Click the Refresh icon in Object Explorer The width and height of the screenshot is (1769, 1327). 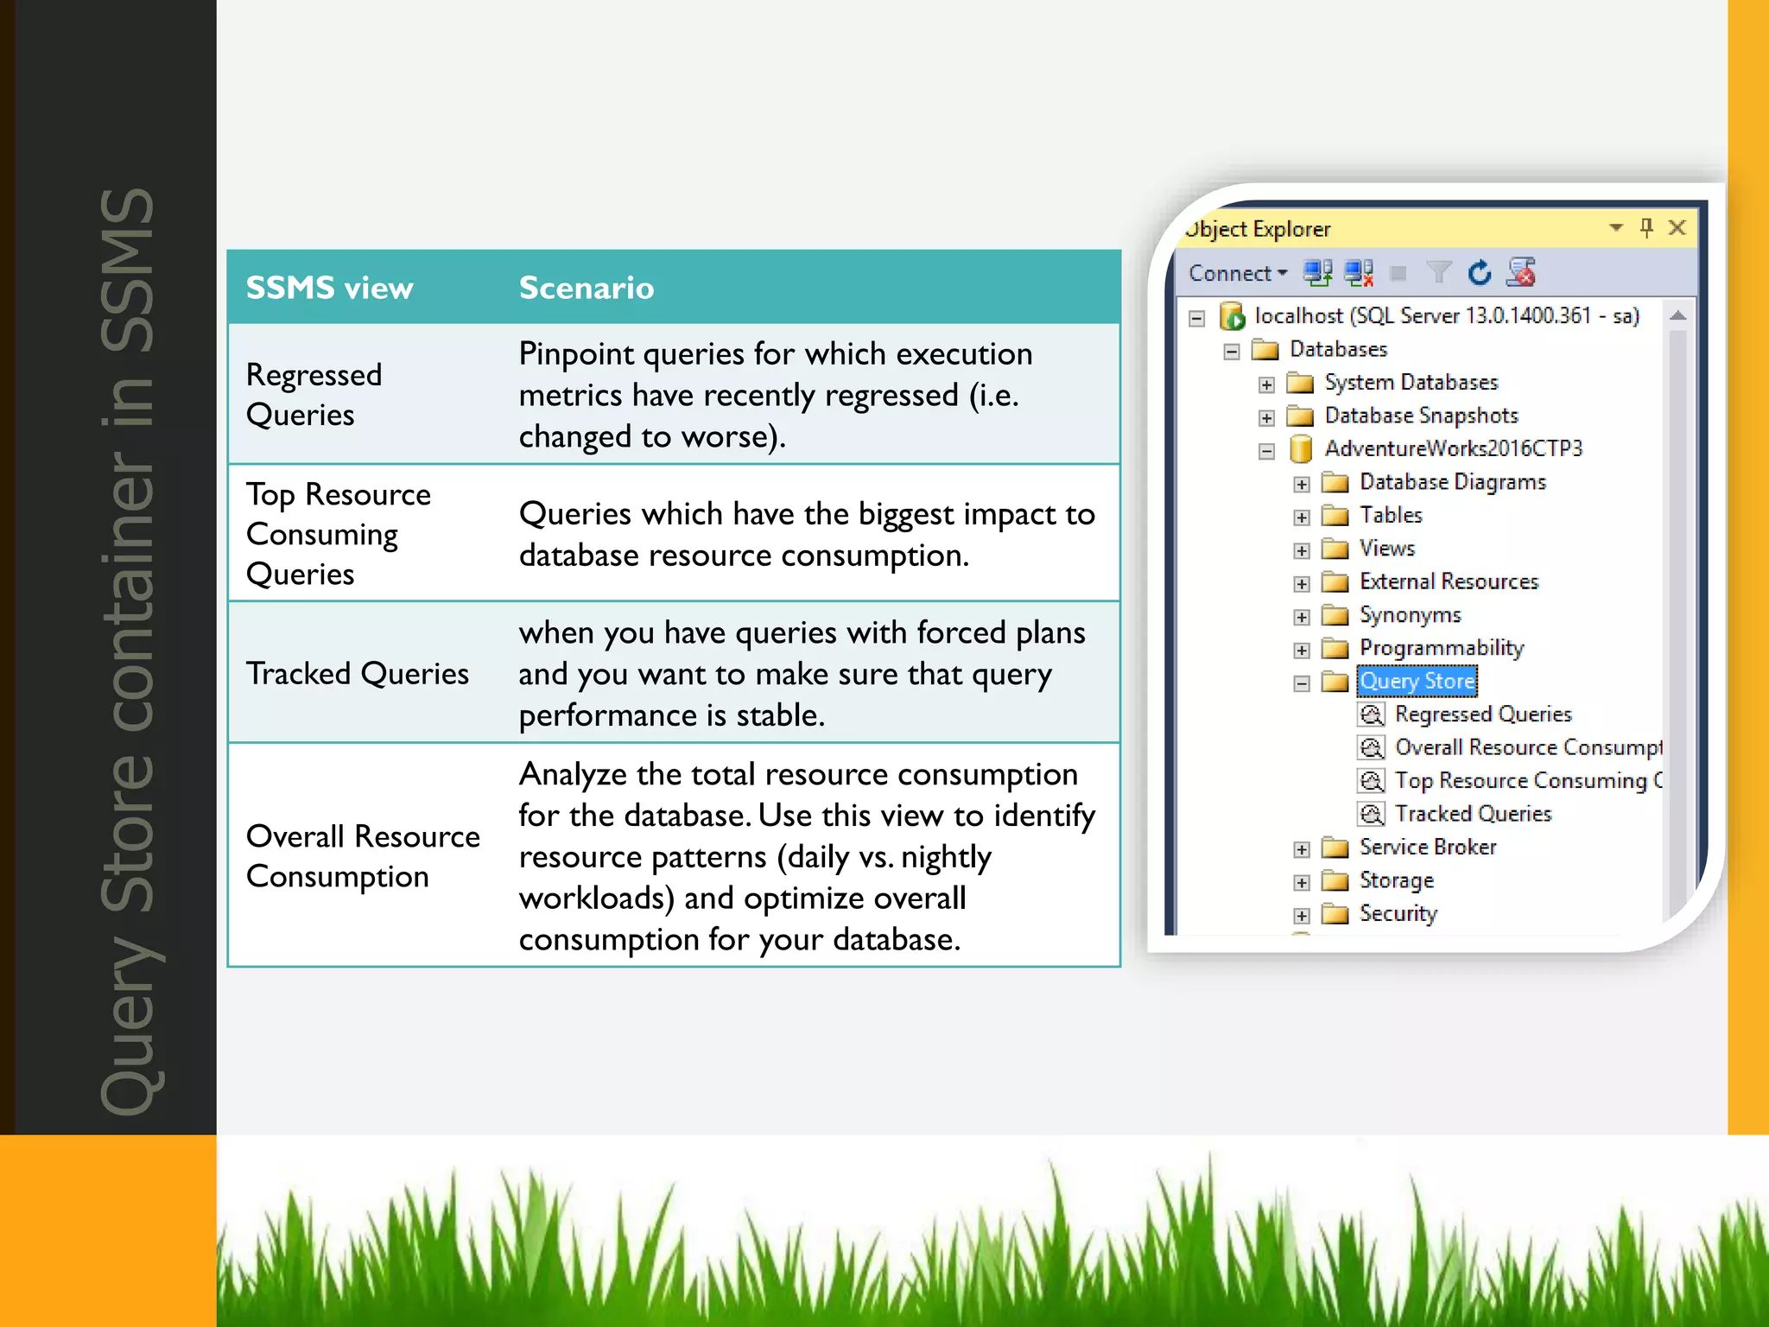tap(1480, 273)
